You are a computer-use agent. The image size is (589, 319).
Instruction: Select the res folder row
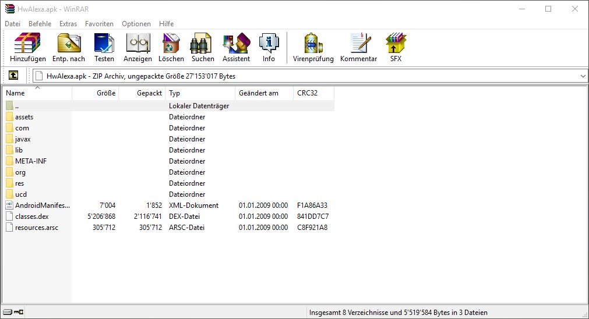point(168,183)
